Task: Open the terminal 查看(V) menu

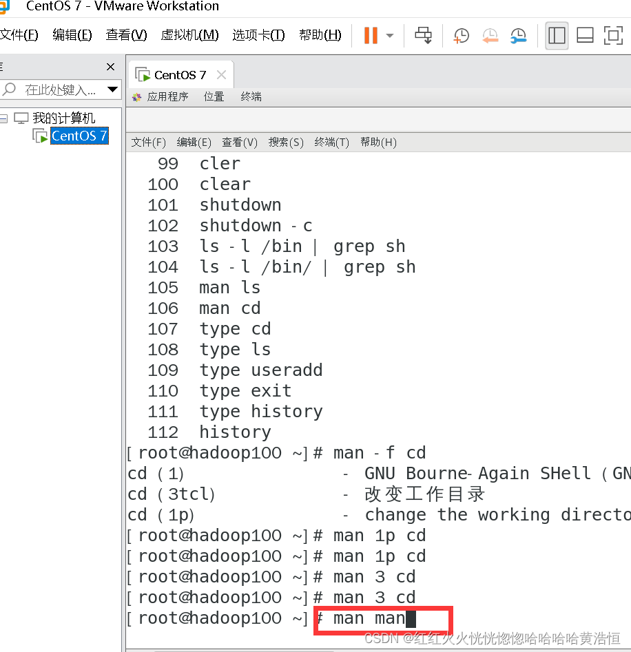Action: click(240, 143)
